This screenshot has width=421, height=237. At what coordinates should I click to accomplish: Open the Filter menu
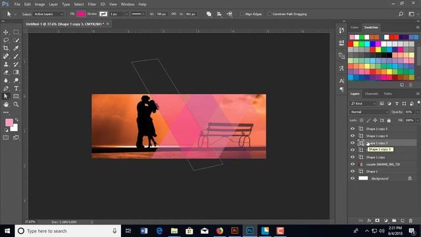[92, 5]
